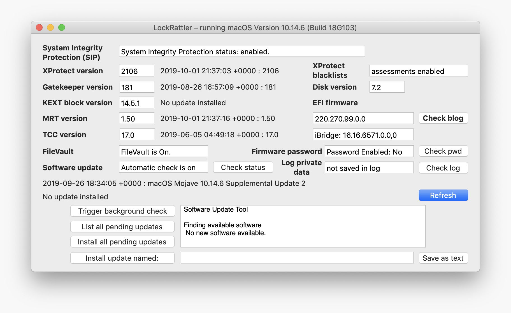Focus the update name text field
Image resolution: width=511 pixels, height=313 pixels.
297,258
